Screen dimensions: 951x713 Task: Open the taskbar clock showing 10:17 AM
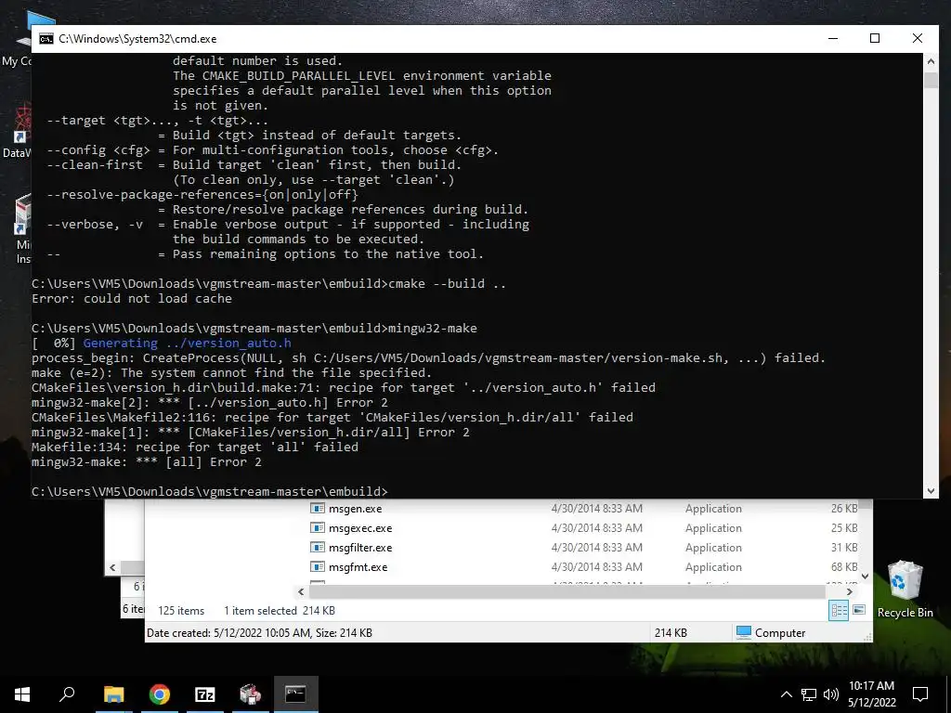pyautogui.click(x=871, y=694)
